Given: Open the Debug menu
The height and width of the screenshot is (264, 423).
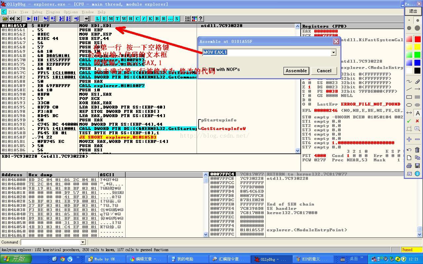Looking at the screenshot, I should click(x=37, y=12).
